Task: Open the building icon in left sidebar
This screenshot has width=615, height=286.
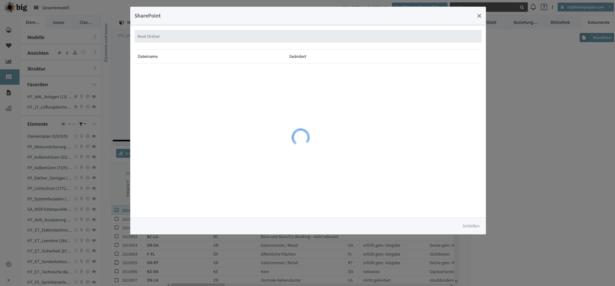Action: (x=9, y=108)
